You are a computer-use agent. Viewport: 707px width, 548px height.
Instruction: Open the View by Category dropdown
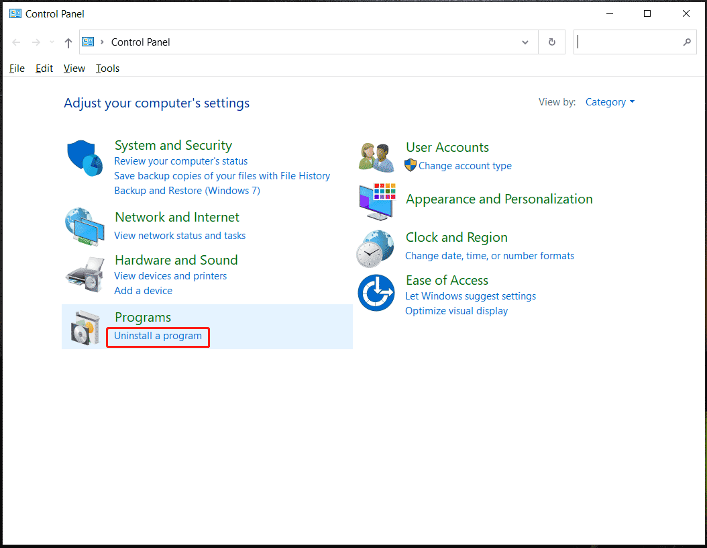tap(610, 102)
